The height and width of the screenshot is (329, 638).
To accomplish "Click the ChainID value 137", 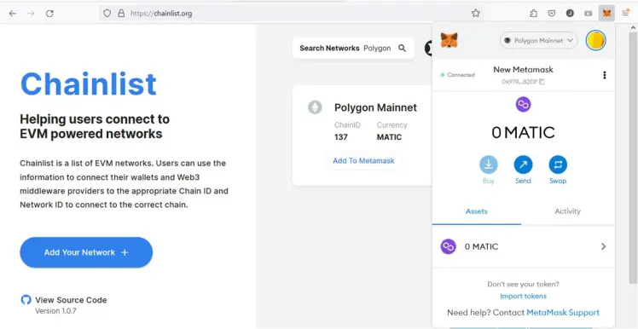I will [341, 137].
